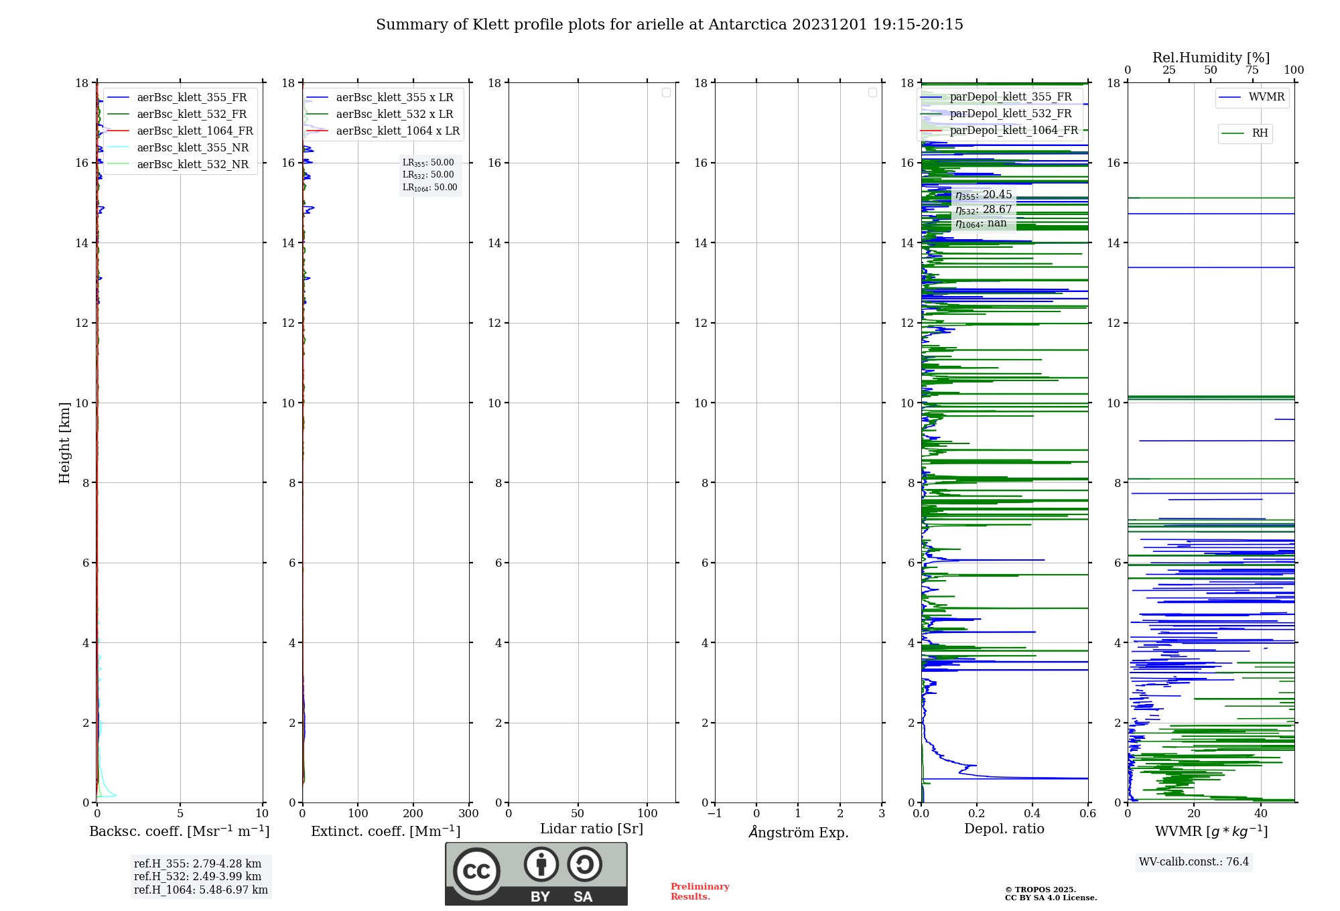Click the WV-calib.const. 76.4 label

[x=1193, y=861]
